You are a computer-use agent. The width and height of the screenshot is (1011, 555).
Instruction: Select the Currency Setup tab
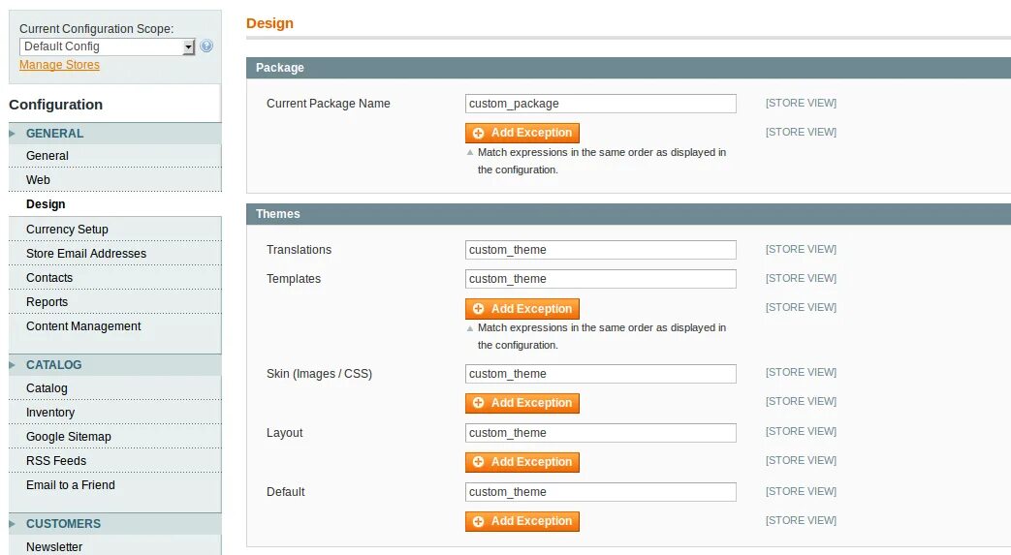coord(67,230)
